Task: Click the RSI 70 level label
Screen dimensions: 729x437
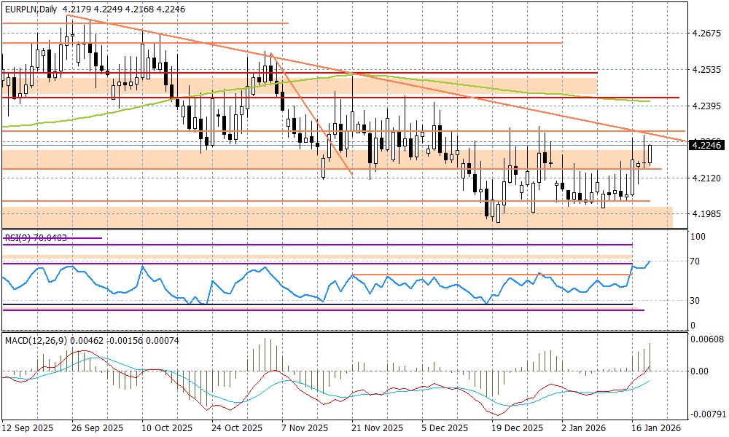Action: coord(697,261)
